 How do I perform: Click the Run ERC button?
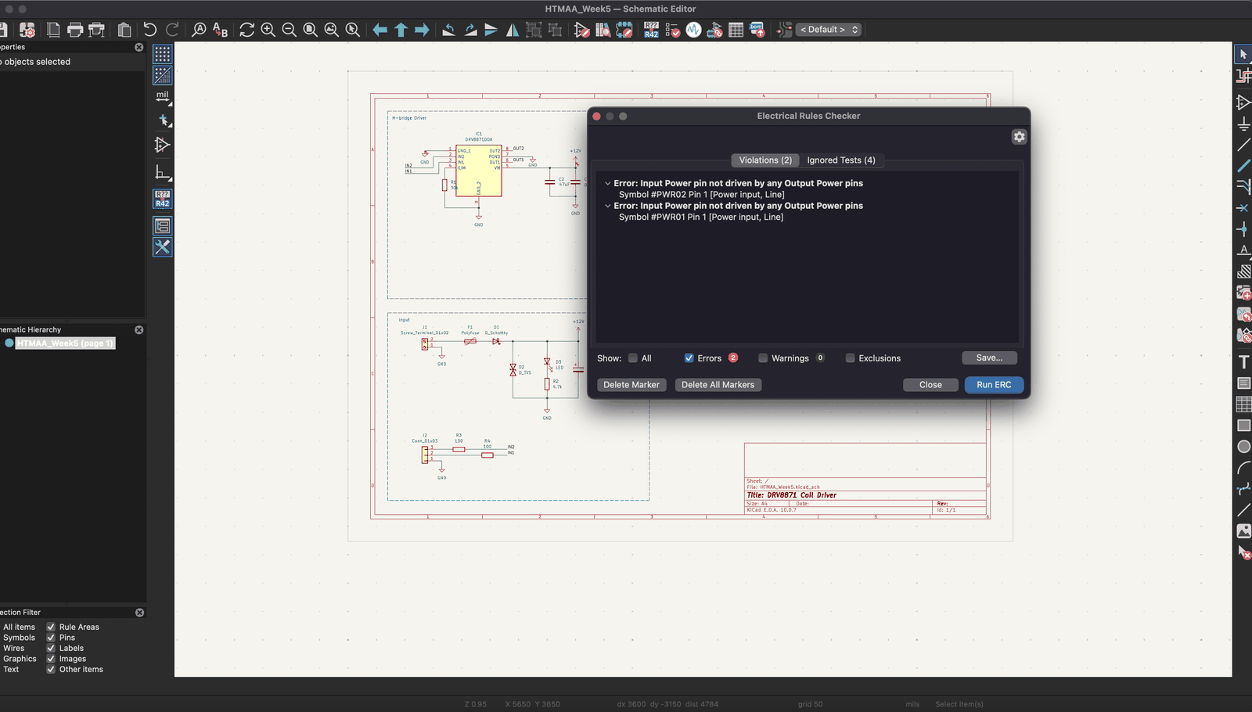[x=994, y=385]
